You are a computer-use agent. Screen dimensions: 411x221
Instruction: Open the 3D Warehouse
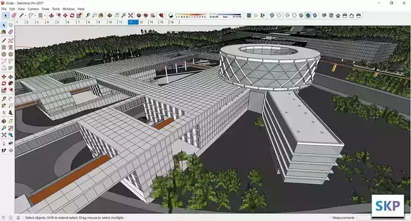139,16
